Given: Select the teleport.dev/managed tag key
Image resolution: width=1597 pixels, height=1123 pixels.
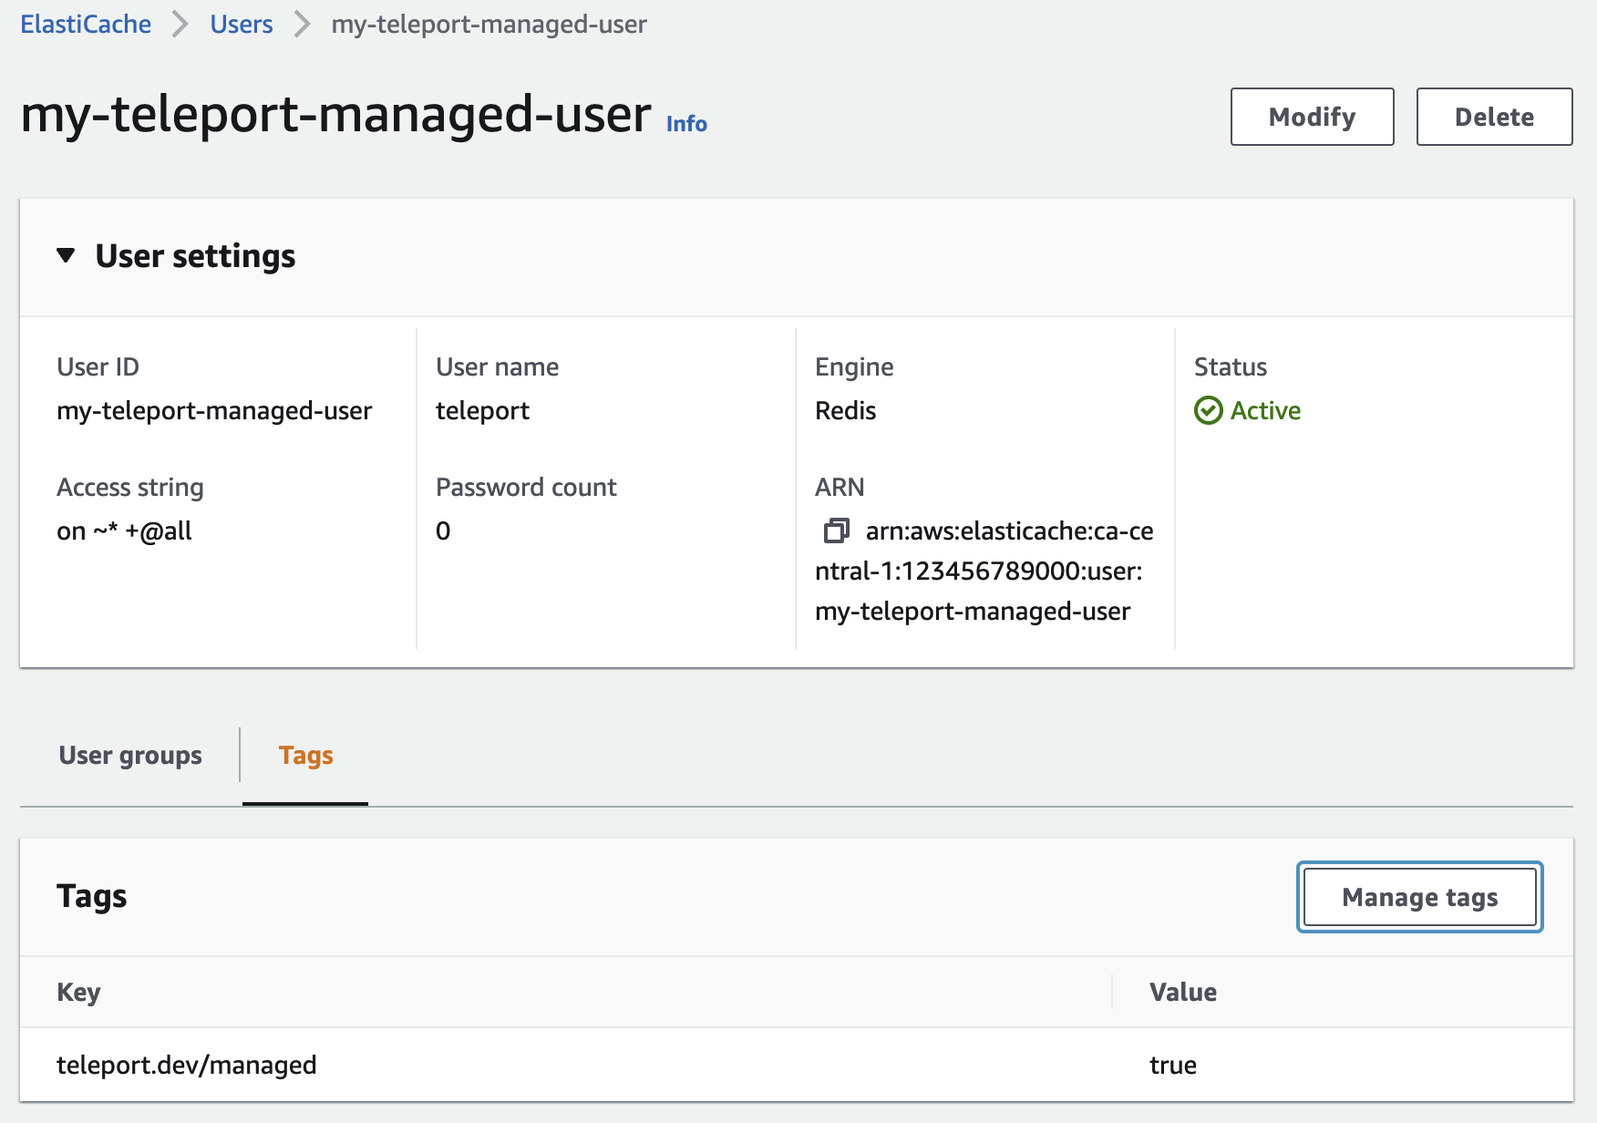Looking at the screenshot, I should 187,1064.
